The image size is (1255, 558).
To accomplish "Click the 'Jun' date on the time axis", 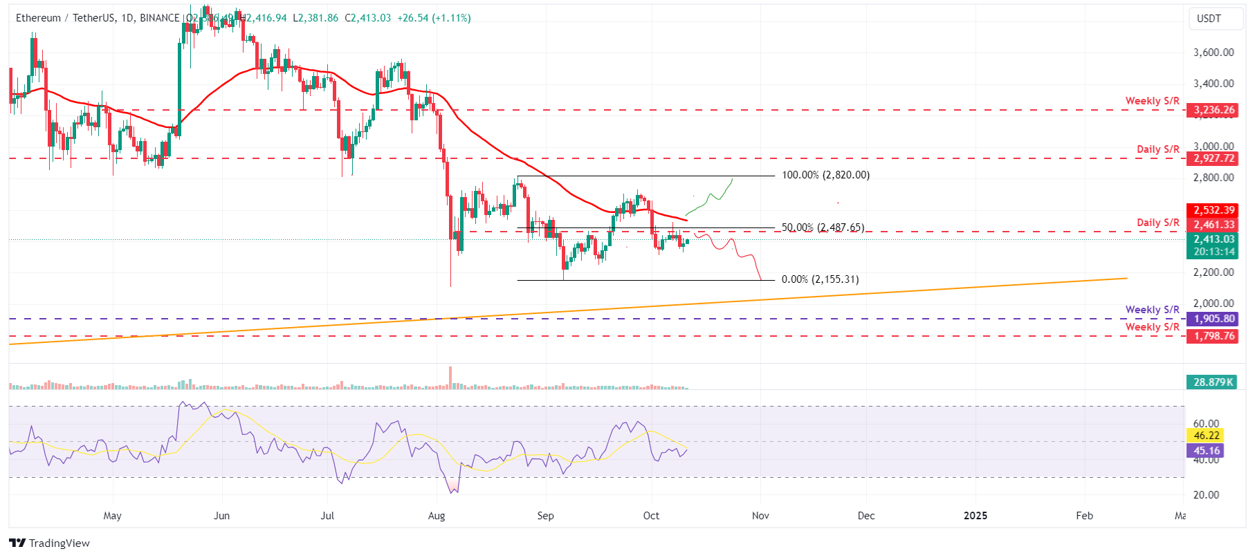I will point(221,516).
